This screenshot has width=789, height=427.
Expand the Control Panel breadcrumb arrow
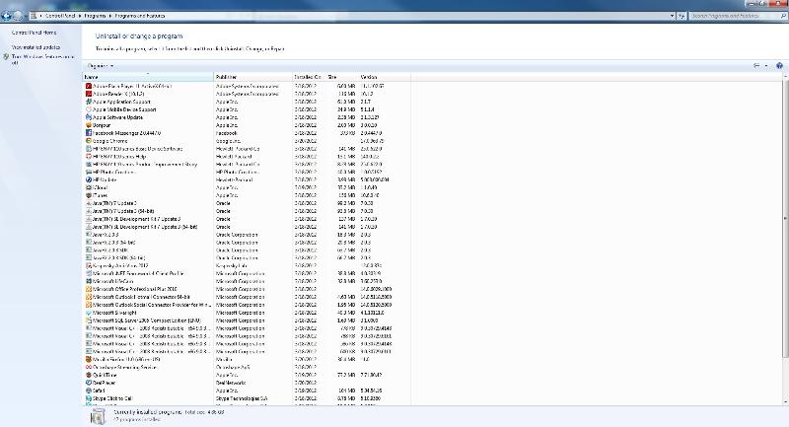tap(80, 16)
